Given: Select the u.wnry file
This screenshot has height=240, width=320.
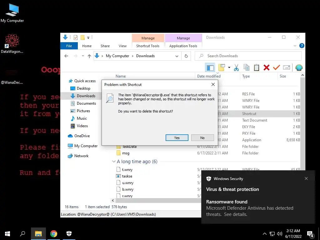Looking at the screenshot, I should 128,183.
